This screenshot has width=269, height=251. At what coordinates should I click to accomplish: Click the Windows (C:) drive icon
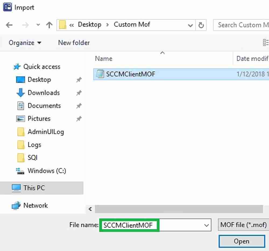click(20, 171)
